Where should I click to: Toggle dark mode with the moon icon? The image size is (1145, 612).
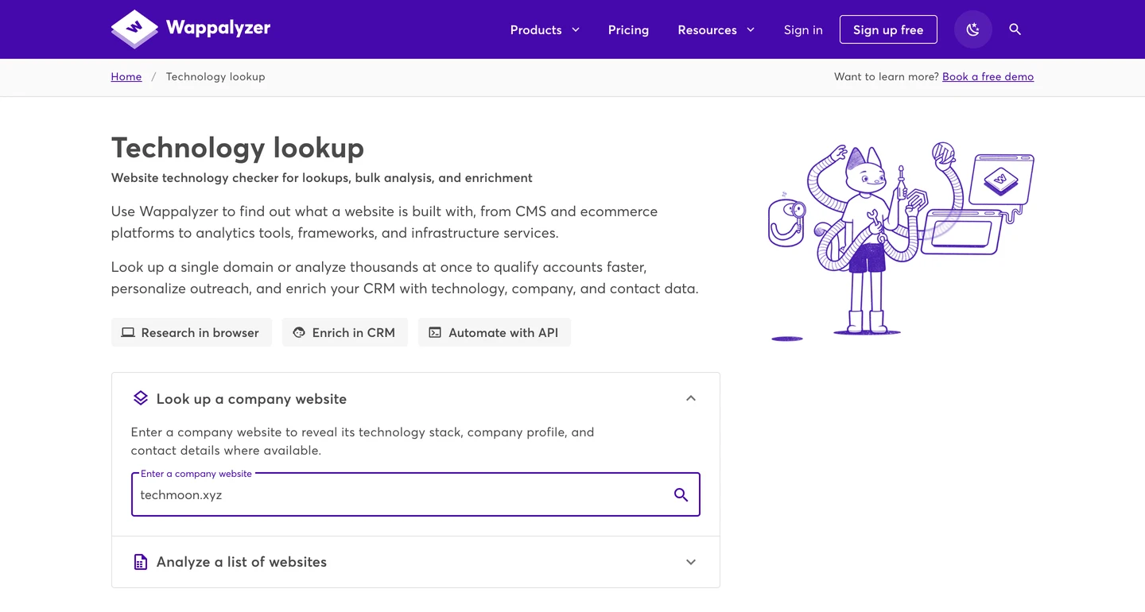tap(973, 29)
